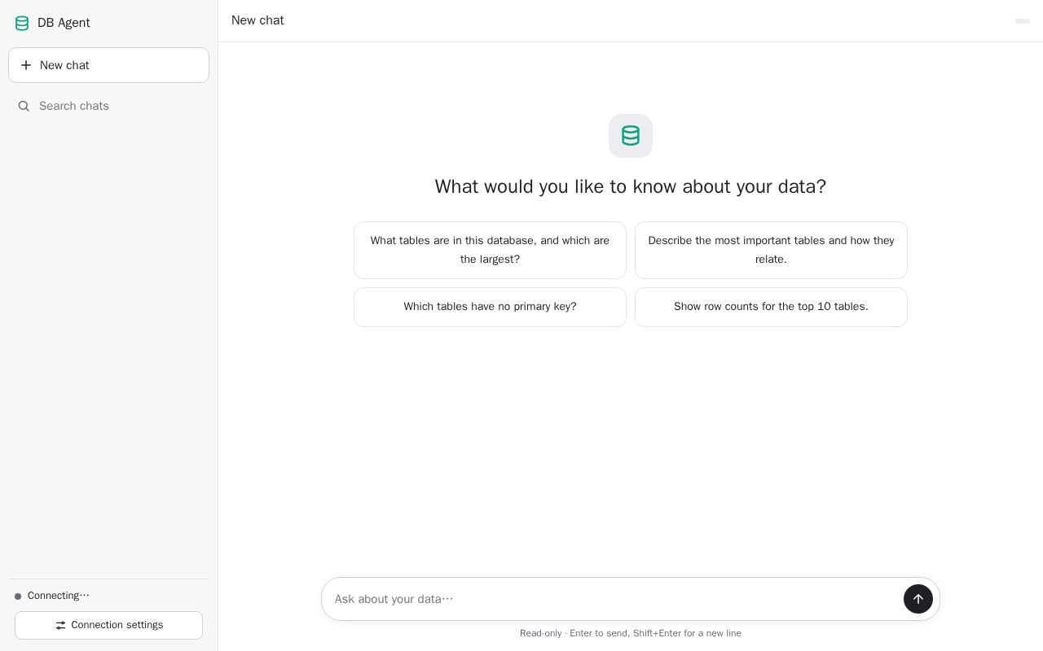Send message with the arrow-up button

coord(918,599)
